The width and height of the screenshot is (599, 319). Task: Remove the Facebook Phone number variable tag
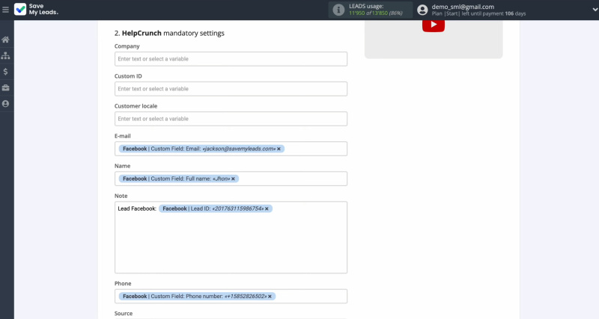[270, 297]
